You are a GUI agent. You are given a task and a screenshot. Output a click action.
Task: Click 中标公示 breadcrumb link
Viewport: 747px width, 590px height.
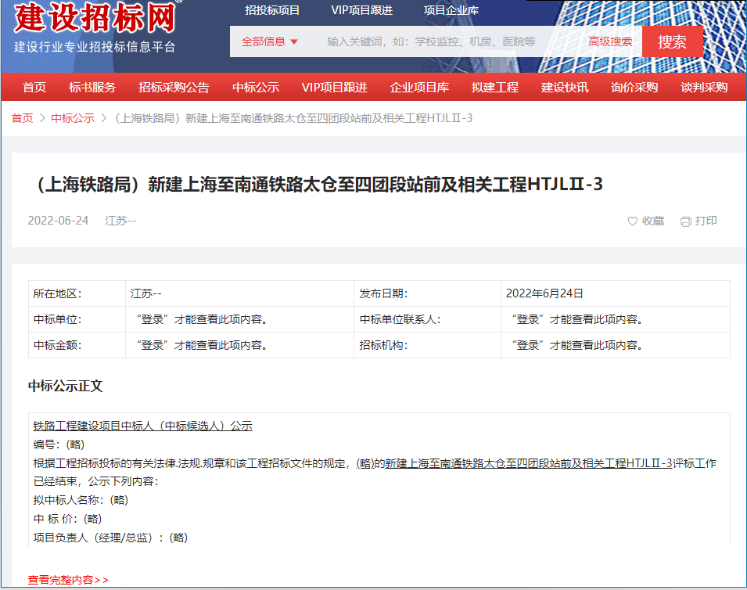(x=73, y=118)
